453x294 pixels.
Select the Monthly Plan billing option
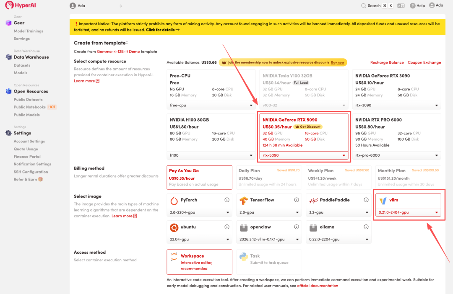pyautogui.click(x=408, y=178)
